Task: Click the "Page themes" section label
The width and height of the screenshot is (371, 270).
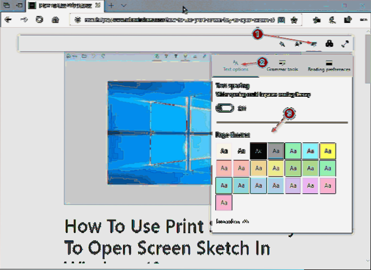Action: coord(233,134)
